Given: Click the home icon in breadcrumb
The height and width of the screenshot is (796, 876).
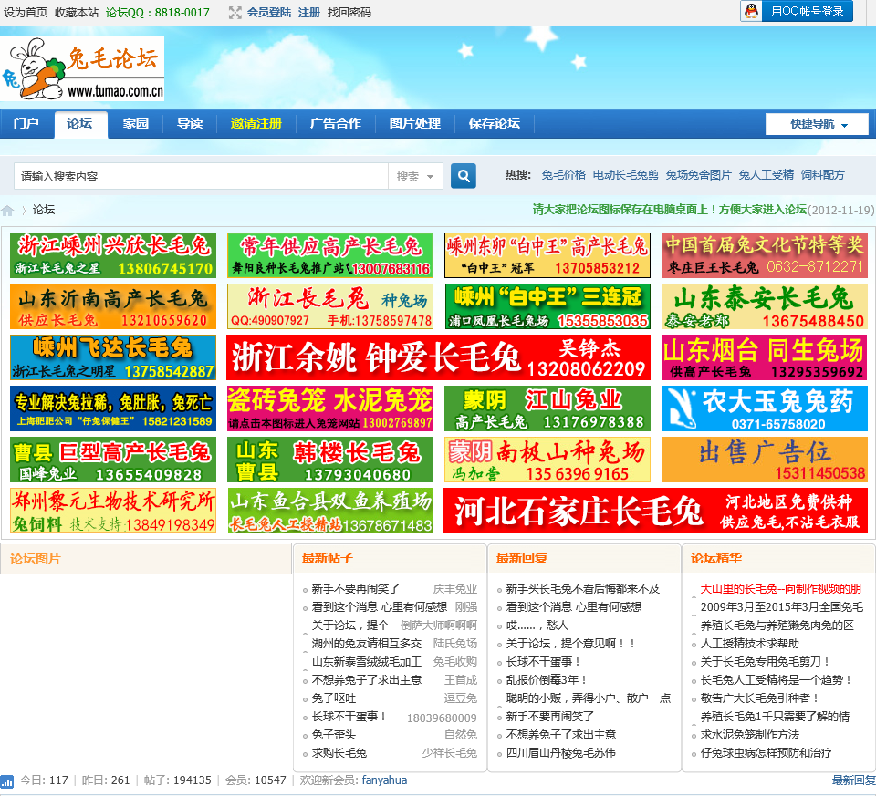Looking at the screenshot, I should tap(8, 211).
